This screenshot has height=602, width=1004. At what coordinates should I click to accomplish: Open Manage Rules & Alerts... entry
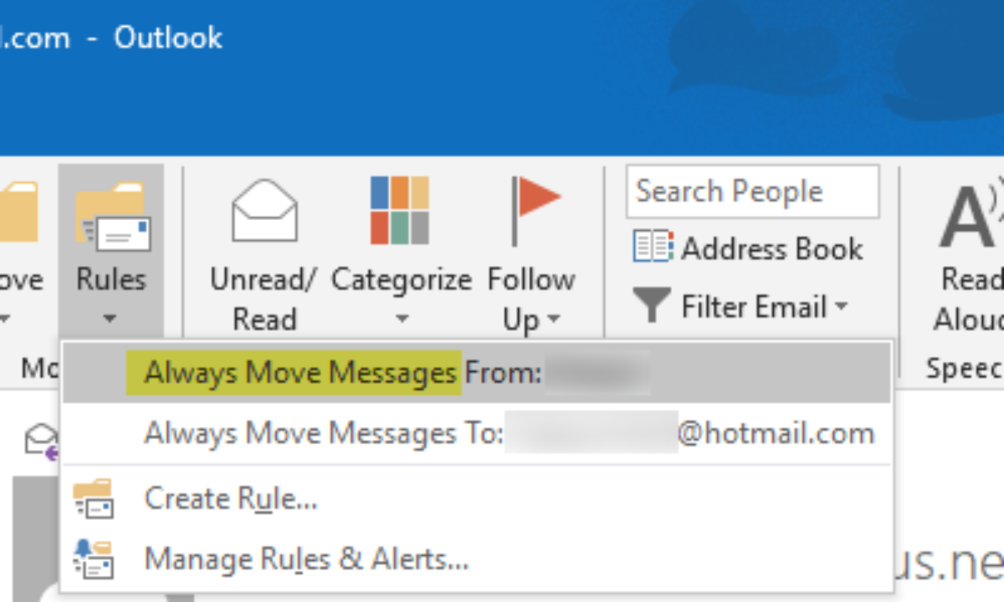tap(306, 558)
